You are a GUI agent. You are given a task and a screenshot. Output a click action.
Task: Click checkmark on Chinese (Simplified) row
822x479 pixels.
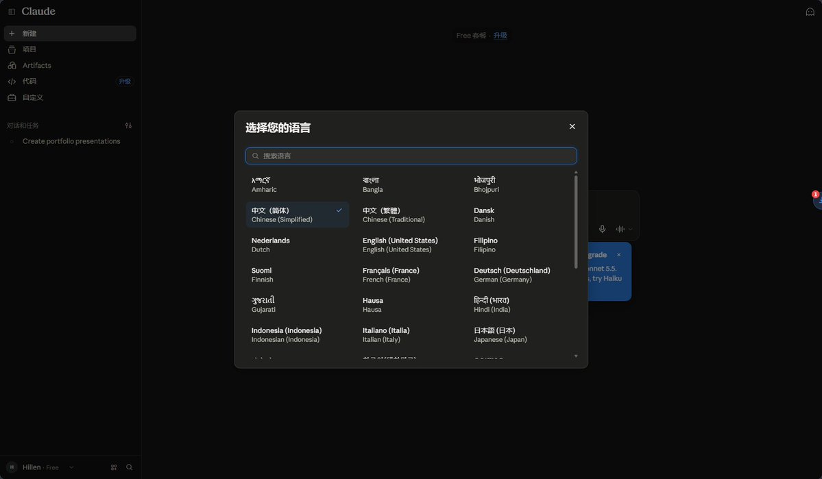point(339,210)
